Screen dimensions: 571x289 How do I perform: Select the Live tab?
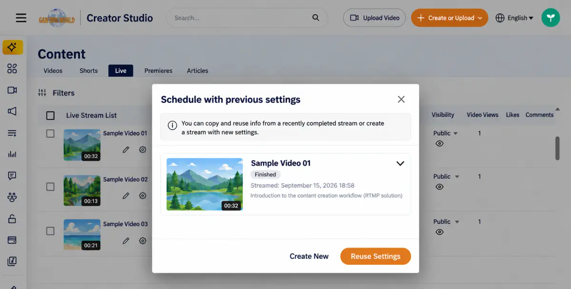click(x=121, y=70)
